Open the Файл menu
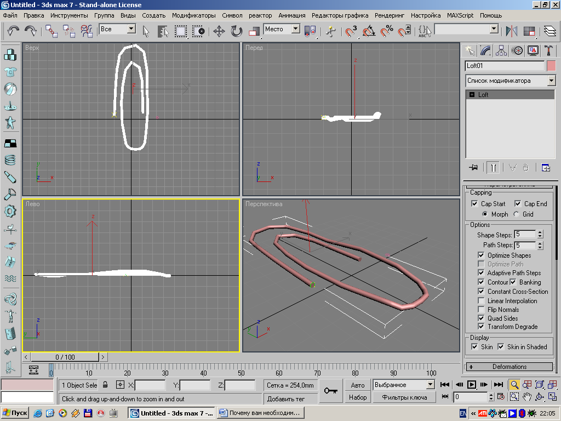 coord(10,15)
